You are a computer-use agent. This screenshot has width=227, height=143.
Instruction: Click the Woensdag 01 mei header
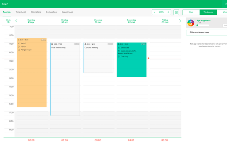(98, 21)
